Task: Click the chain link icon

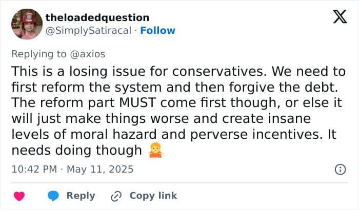Action: tap(116, 196)
